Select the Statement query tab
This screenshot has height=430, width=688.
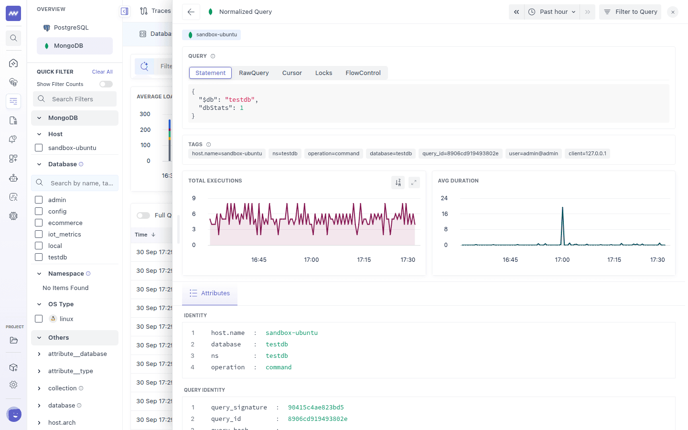point(210,73)
